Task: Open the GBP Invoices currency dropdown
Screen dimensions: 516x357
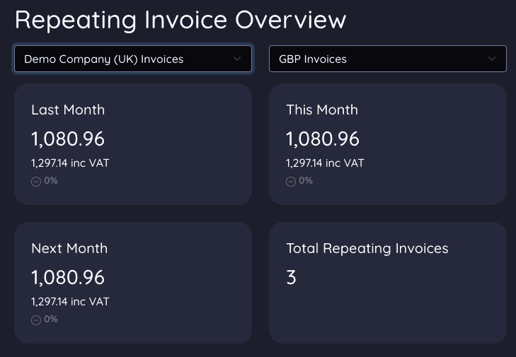Action: [x=387, y=59]
